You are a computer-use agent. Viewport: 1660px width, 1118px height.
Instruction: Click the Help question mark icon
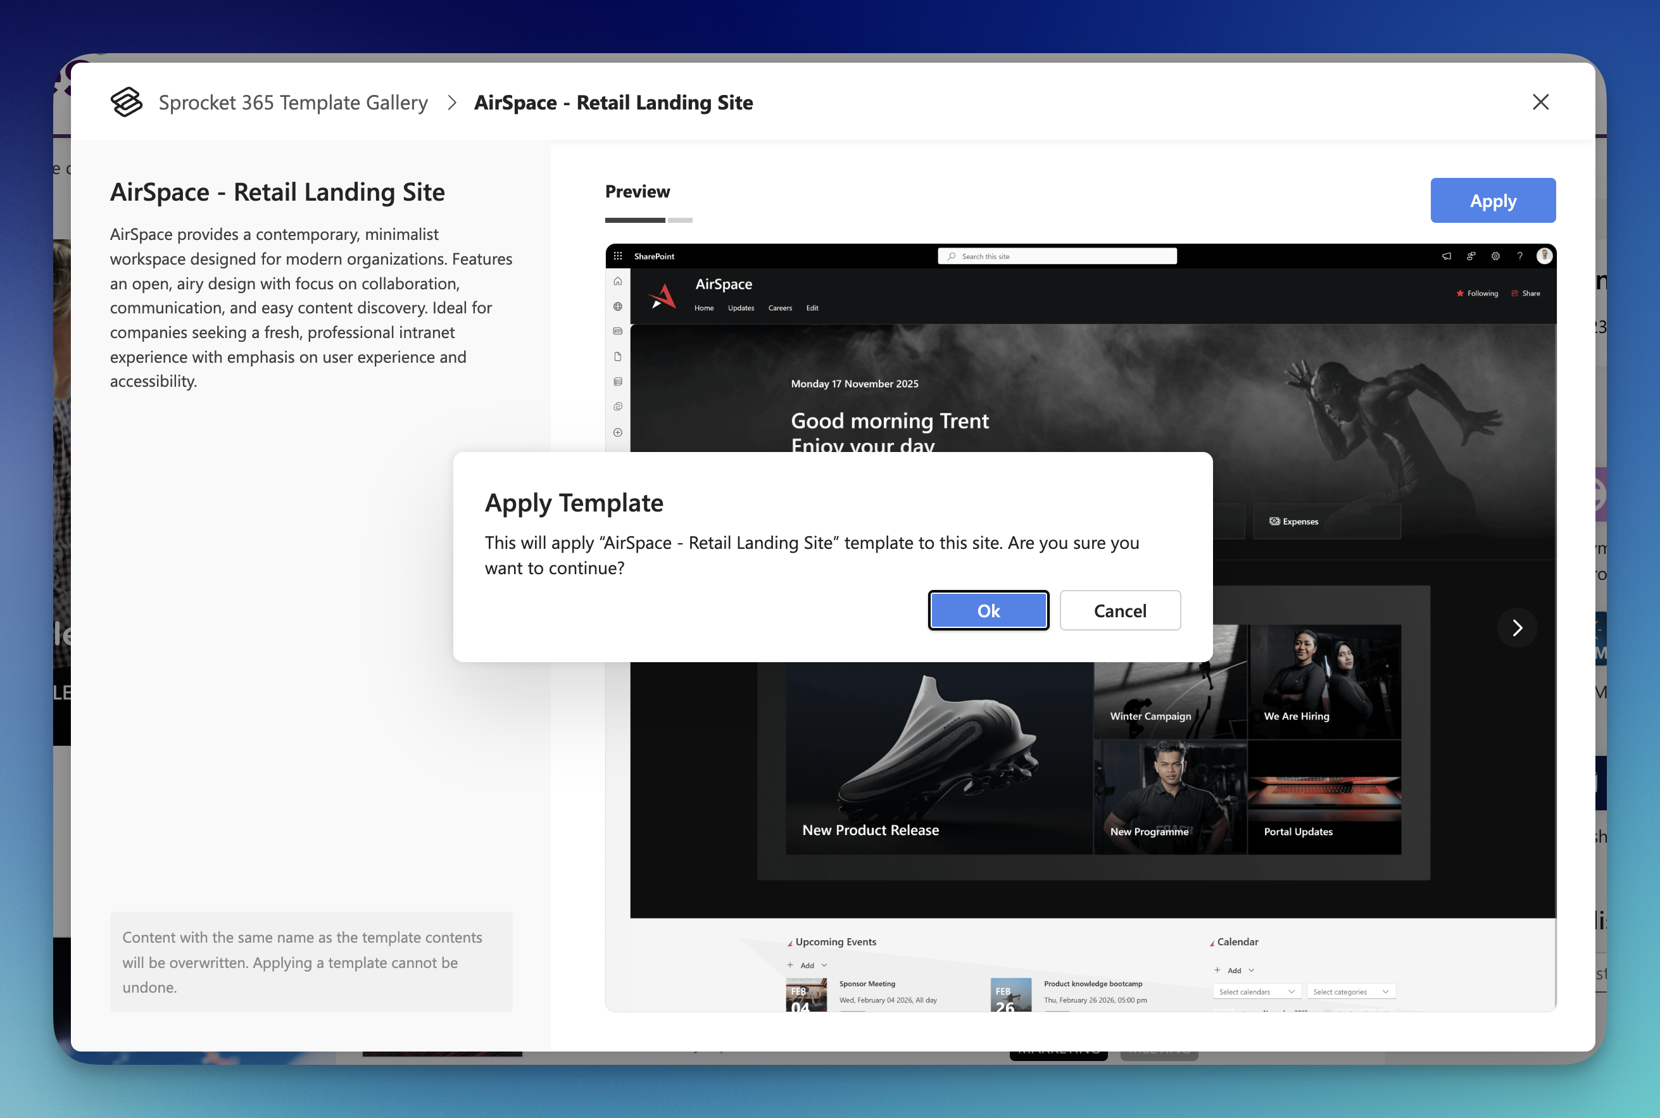click(1519, 256)
